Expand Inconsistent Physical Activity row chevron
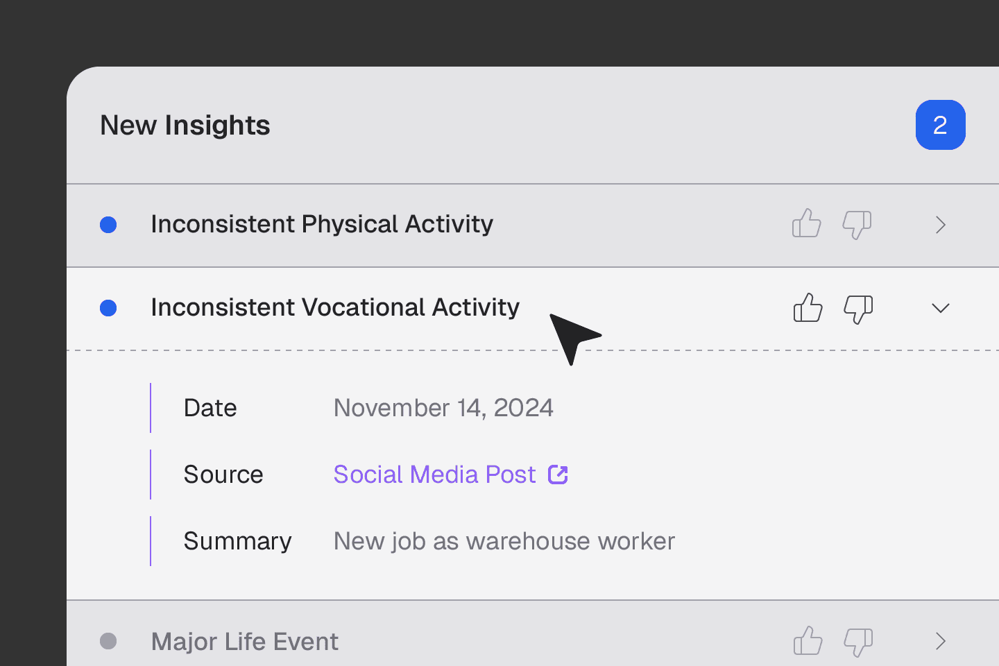The height and width of the screenshot is (666, 999). point(941,225)
